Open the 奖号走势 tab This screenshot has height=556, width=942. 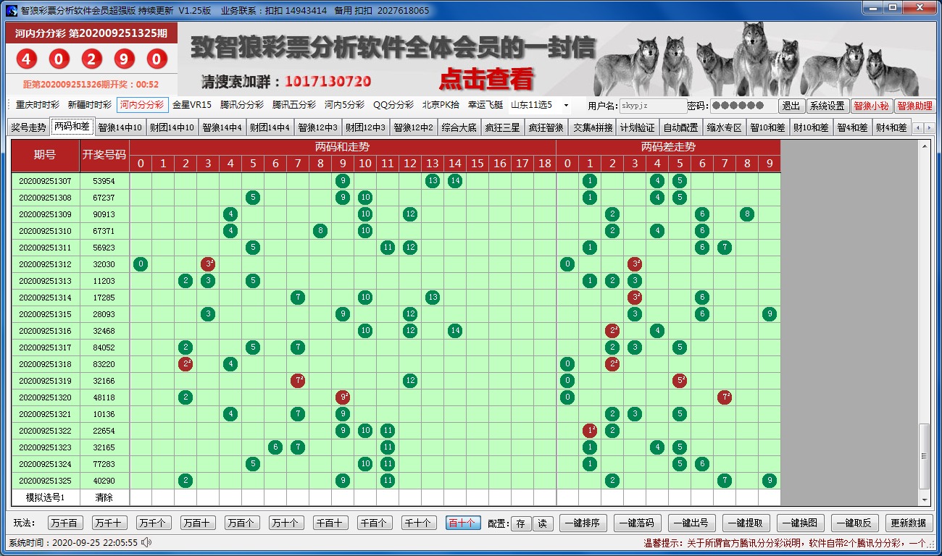click(x=28, y=128)
